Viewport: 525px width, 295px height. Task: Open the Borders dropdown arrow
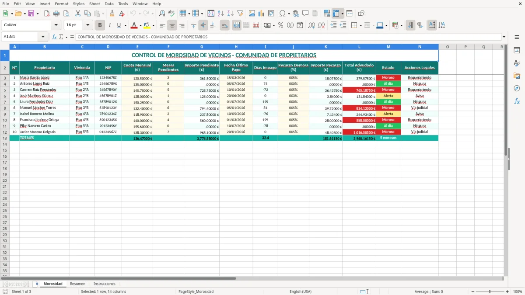coord(361,25)
